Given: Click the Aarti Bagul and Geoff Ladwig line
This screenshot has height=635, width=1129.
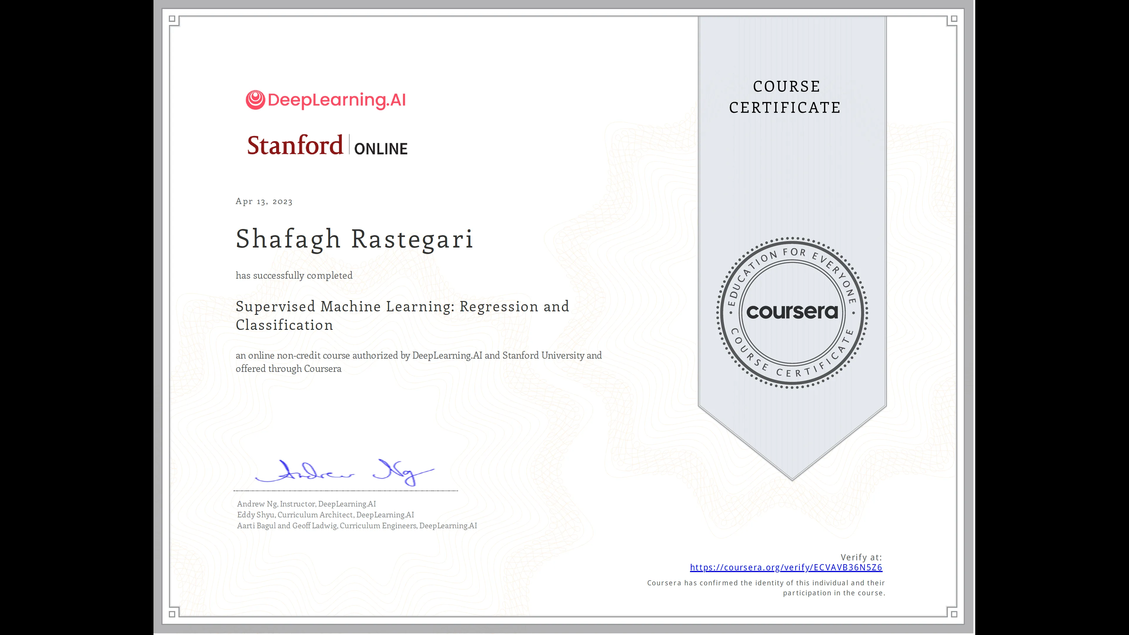Looking at the screenshot, I should click(357, 526).
